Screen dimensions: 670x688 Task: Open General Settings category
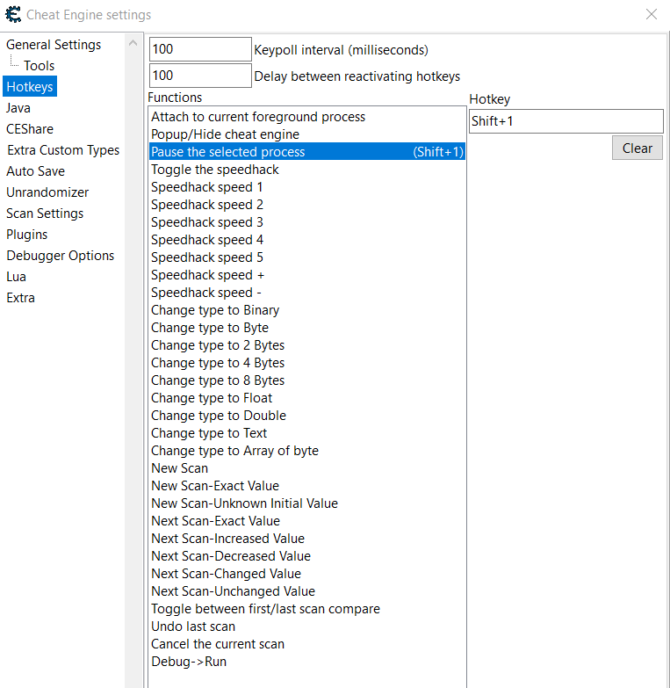click(54, 45)
